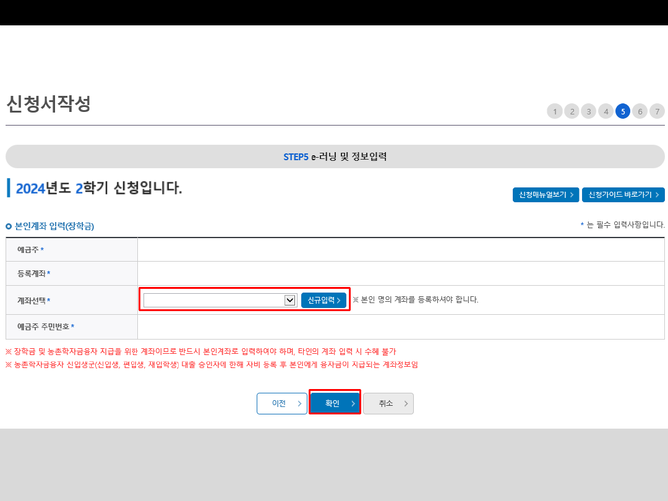The image size is (668, 501).
Task: Click the chevron arrow on 이전 button
Action: [299, 403]
